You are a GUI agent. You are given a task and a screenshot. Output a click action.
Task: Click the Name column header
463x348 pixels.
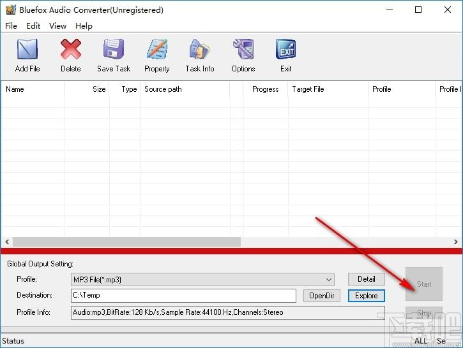tap(32, 89)
